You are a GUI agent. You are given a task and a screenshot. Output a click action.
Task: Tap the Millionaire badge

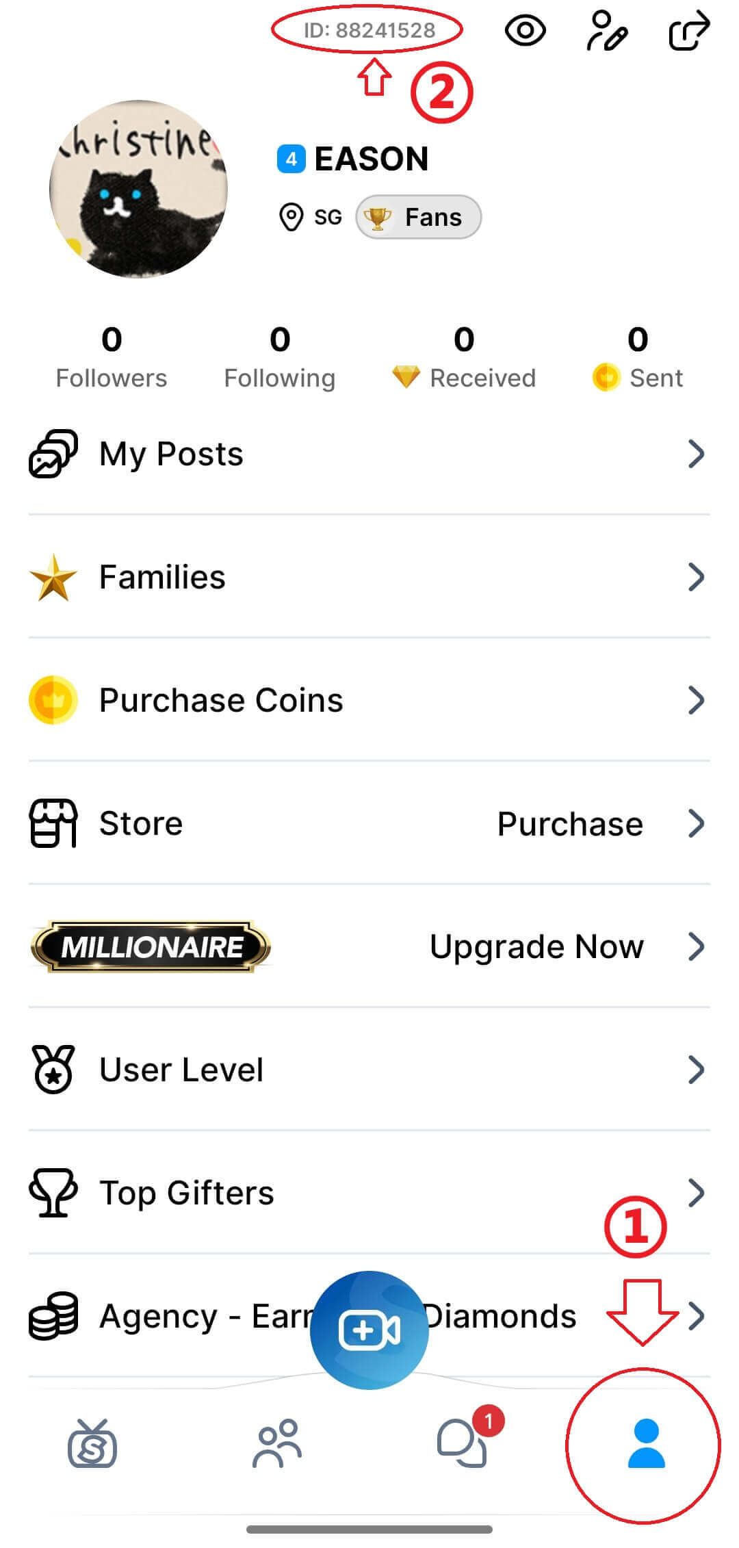tap(151, 946)
